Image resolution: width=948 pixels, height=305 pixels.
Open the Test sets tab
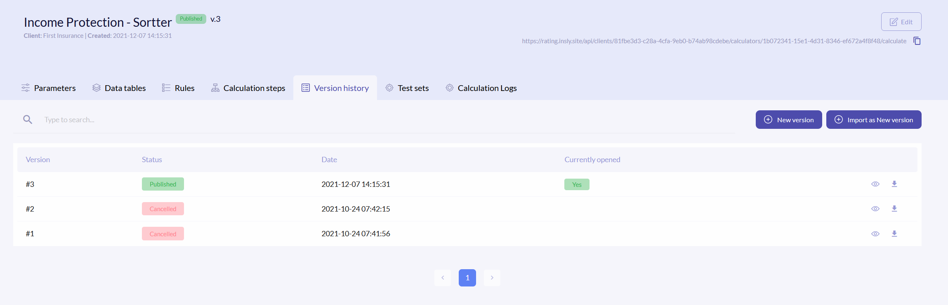click(407, 88)
